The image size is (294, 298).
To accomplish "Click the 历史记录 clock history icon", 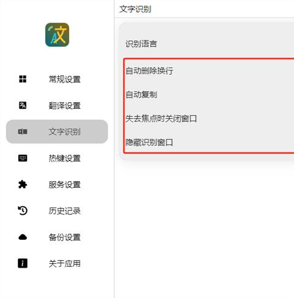I will (23, 210).
